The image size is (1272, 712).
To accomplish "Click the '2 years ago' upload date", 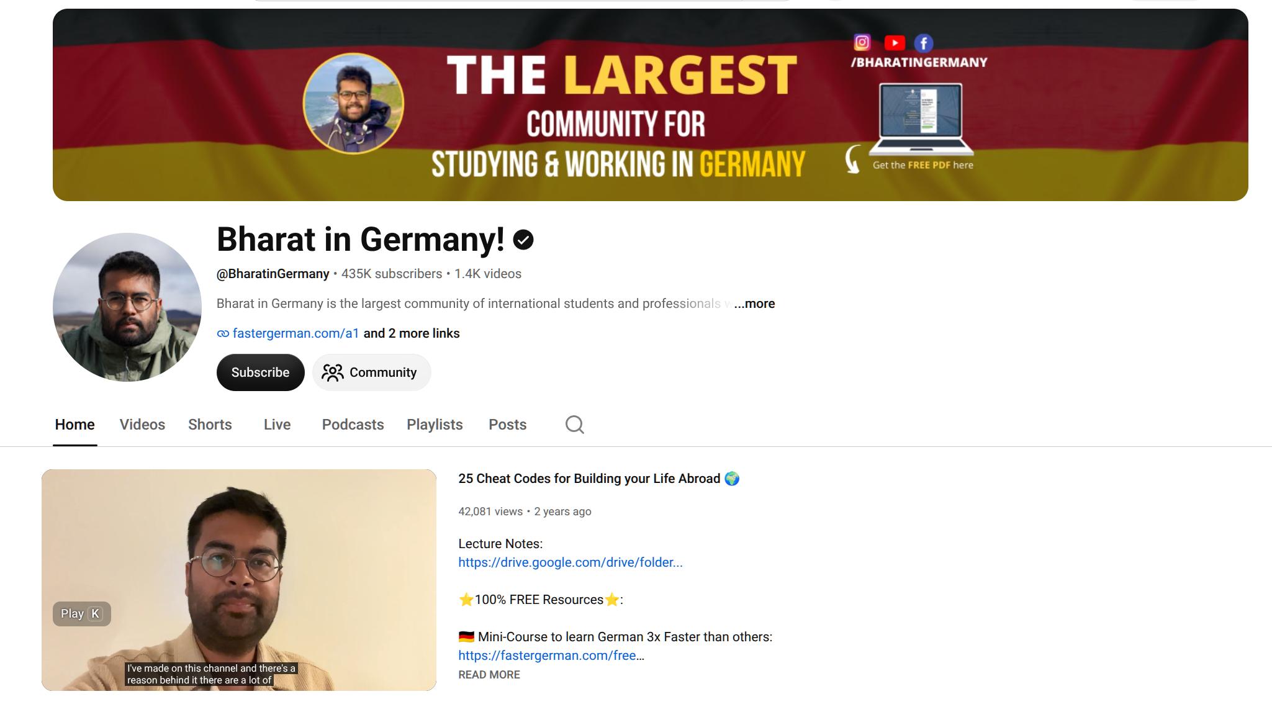I will point(562,511).
